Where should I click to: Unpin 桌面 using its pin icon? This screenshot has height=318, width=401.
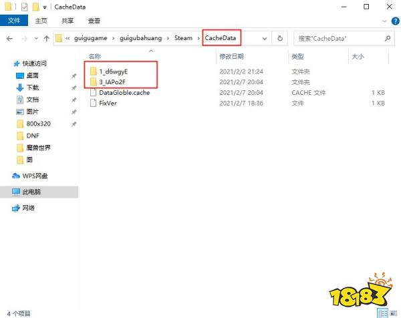pyautogui.click(x=74, y=75)
